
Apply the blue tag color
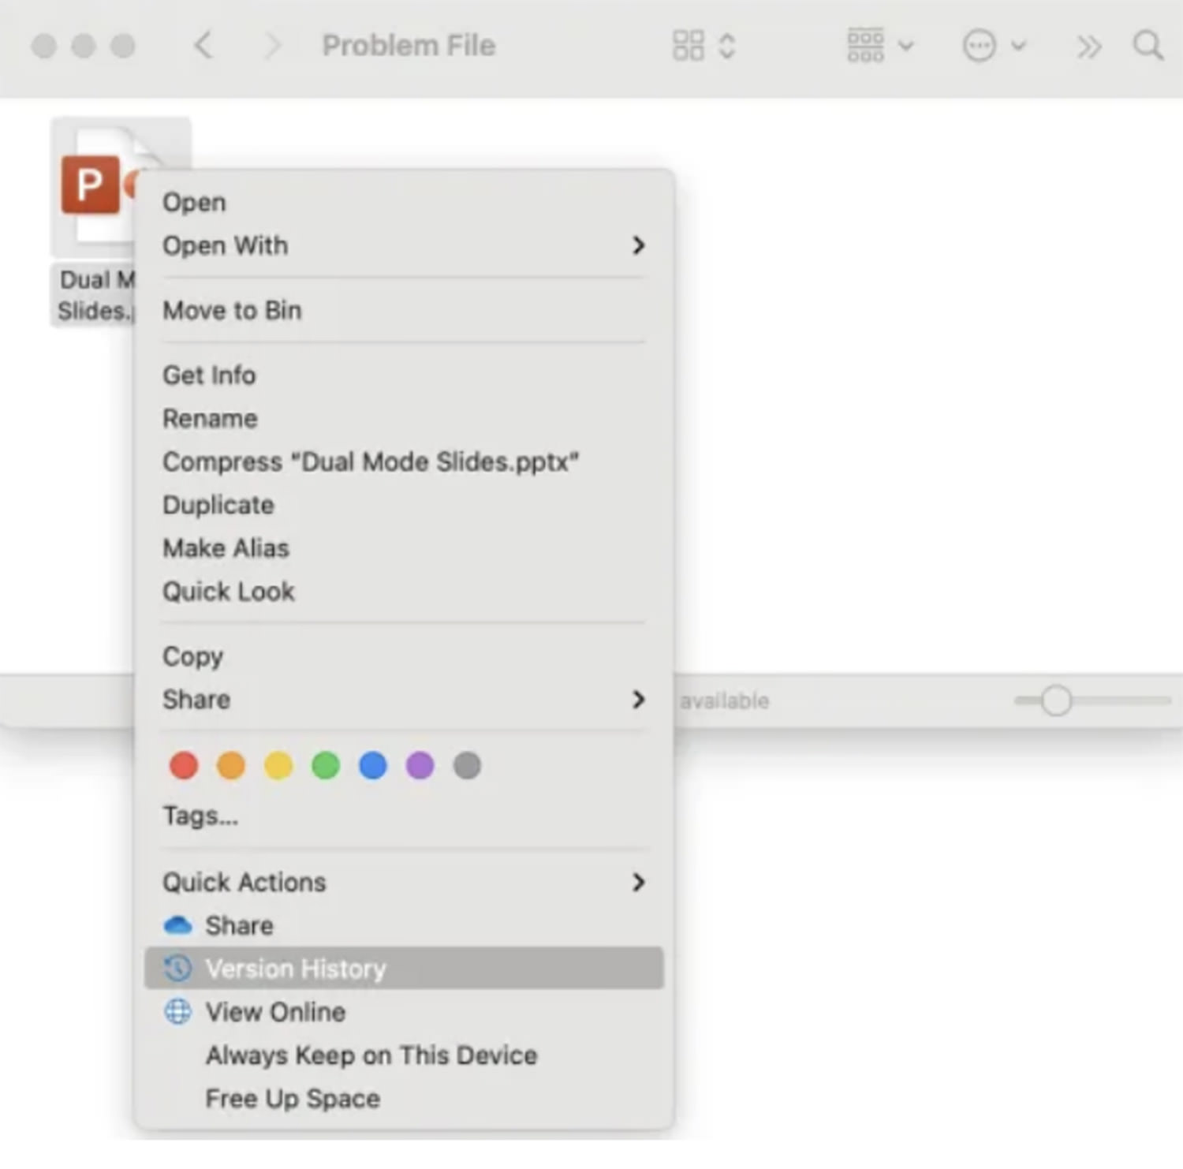click(373, 765)
